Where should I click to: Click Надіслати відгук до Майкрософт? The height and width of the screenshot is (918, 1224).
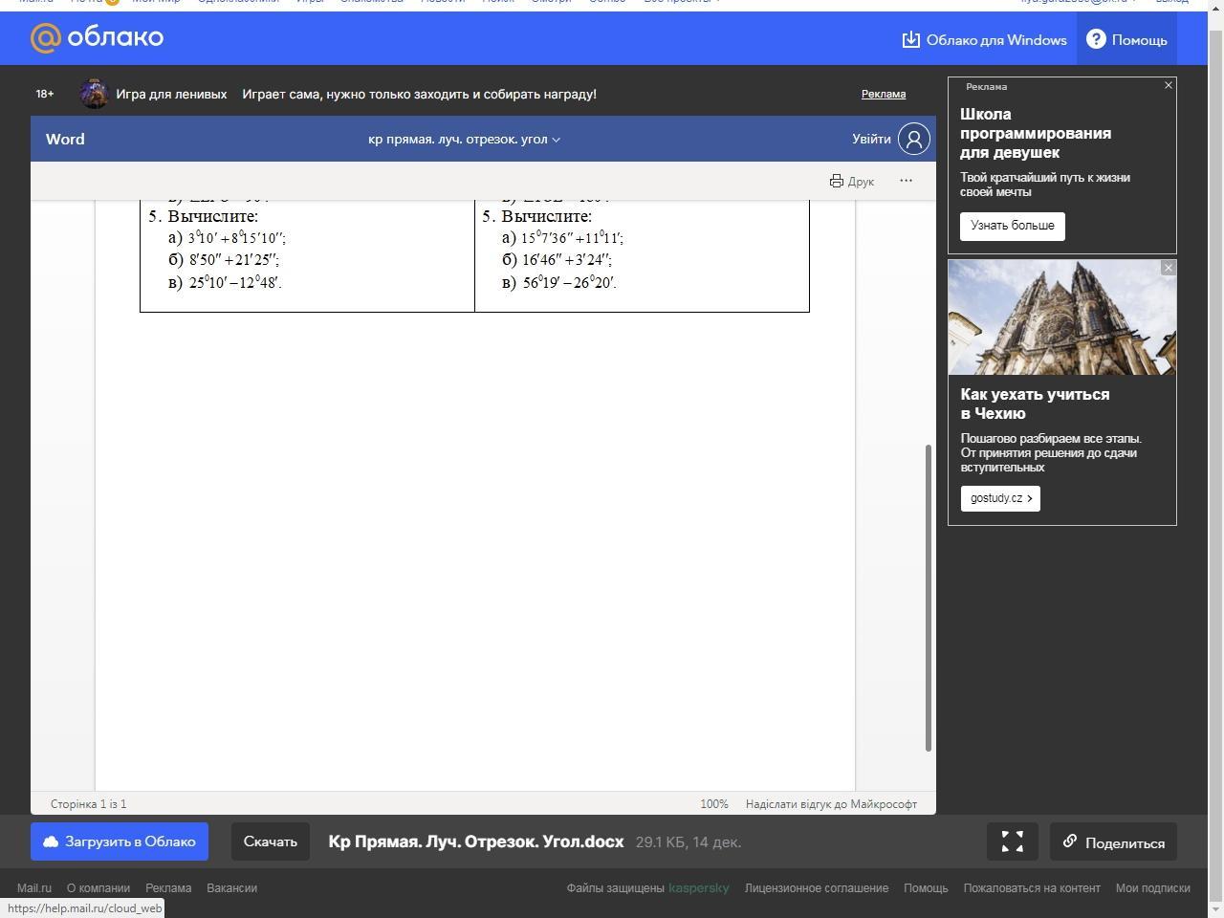coord(830,804)
